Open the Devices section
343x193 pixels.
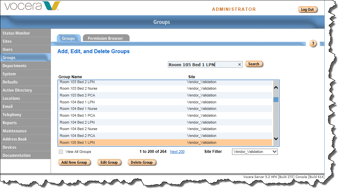[x=25, y=147]
